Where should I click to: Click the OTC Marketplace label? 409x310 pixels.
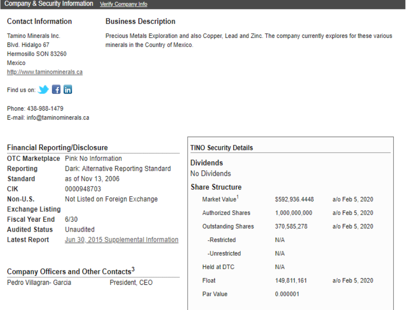[34, 159]
